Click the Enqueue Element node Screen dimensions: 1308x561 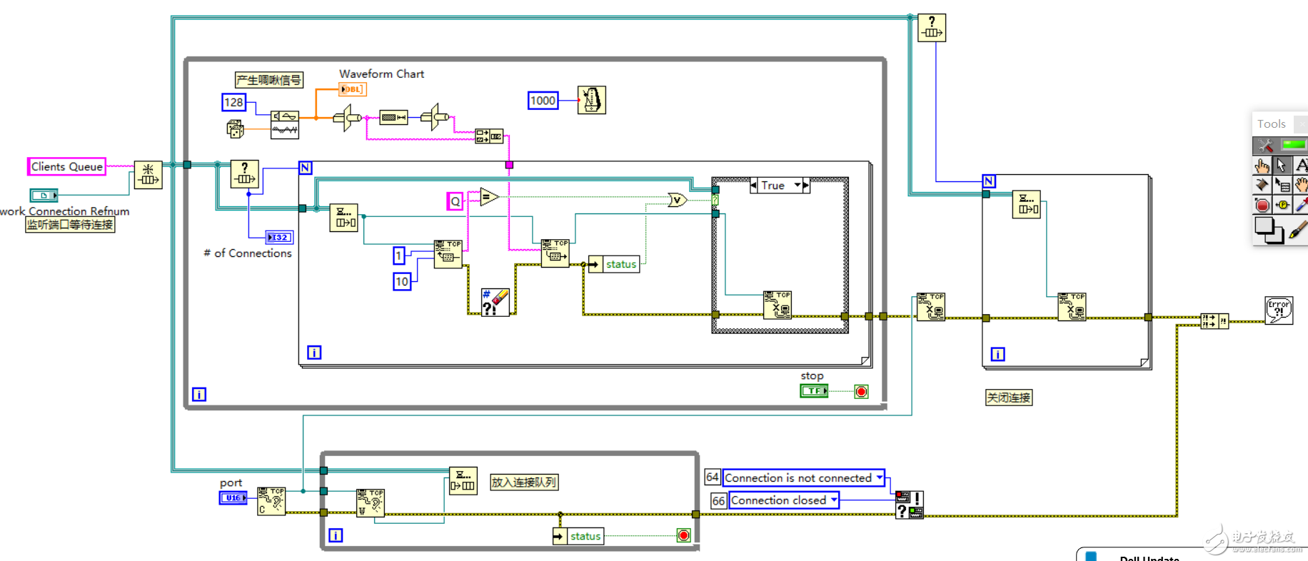tap(463, 480)
